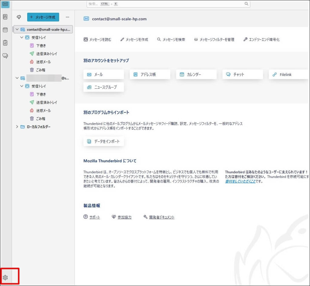310x286 pixels.
Task: Click the cloud Get Messages icon
Action: (x=19, y=17)
